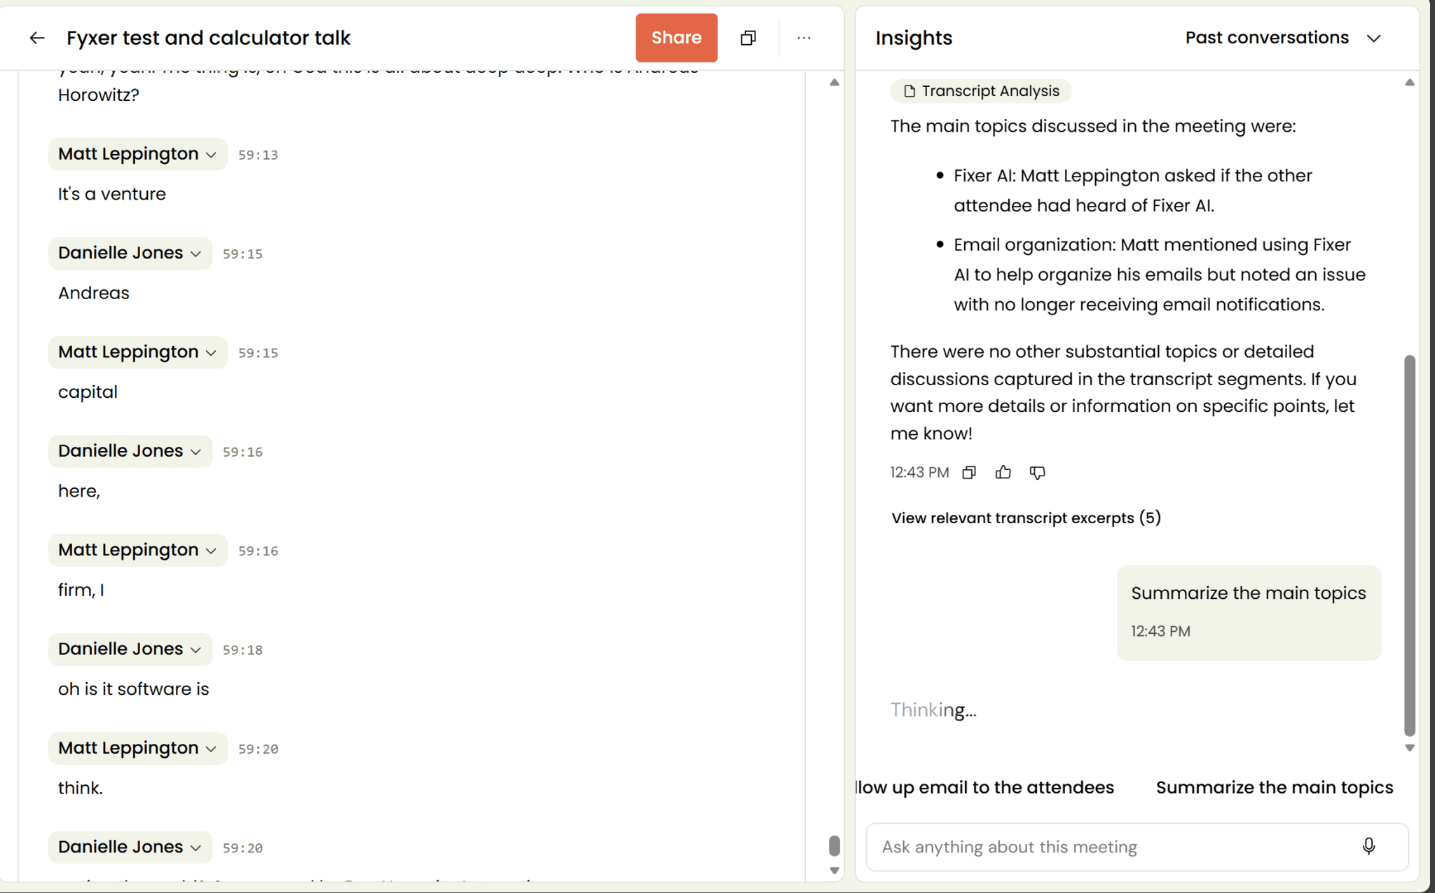Click the Insights scrollbar down arrow

click(x=1410, y=748)
